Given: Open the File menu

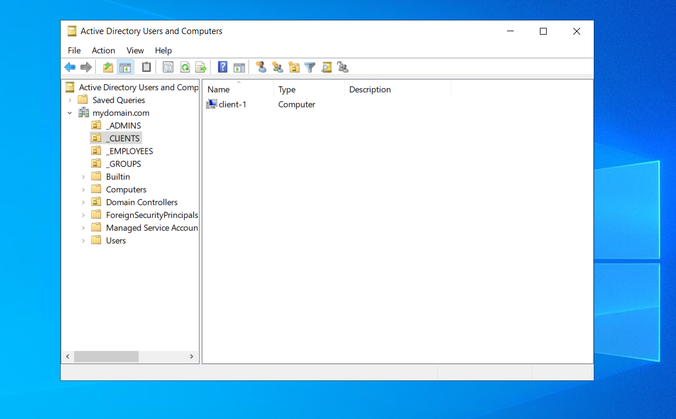Looking at the screenshot, I should click(74, 51).
